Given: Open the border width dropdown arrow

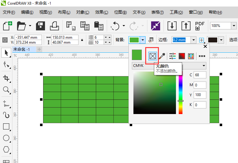Looking at the screenshot, I should tap(193, 40).
